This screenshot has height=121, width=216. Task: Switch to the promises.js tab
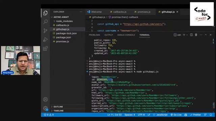142,12
